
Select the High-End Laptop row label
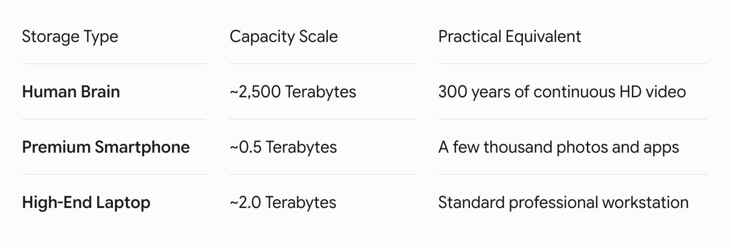point(86,203)
